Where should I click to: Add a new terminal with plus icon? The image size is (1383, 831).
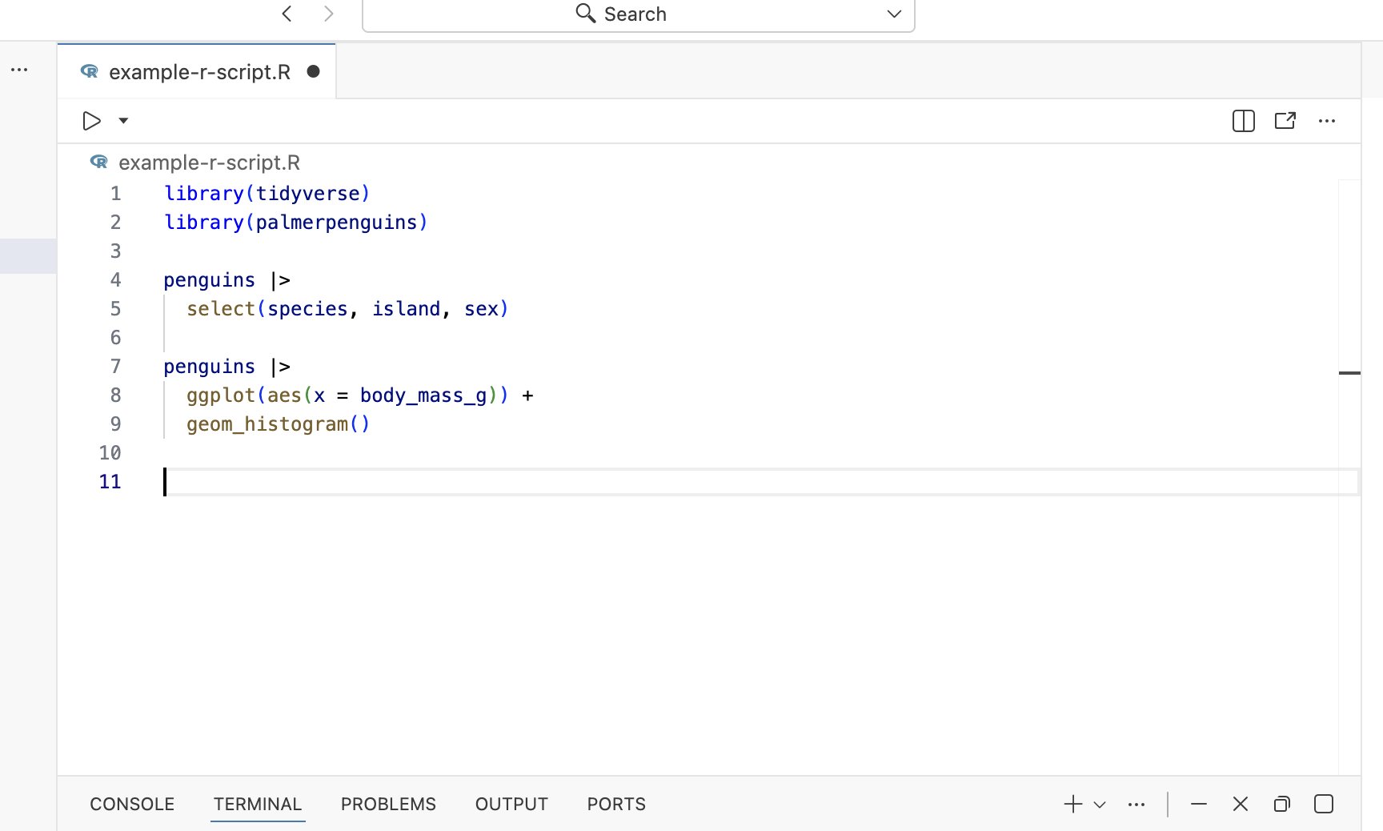(x=1072, y=804)
